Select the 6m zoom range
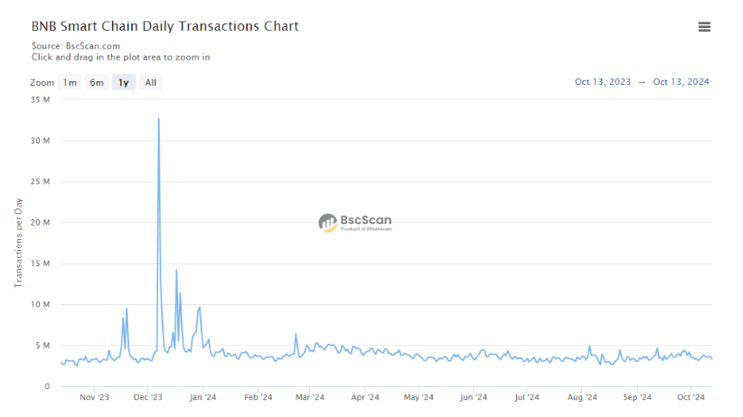 click(96, 82)
